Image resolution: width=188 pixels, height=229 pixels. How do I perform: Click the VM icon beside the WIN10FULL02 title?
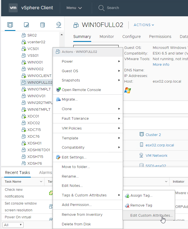pos(76,25)
